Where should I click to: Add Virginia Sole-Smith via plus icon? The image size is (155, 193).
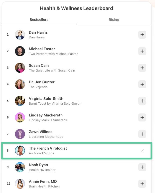tap(142, 101)
